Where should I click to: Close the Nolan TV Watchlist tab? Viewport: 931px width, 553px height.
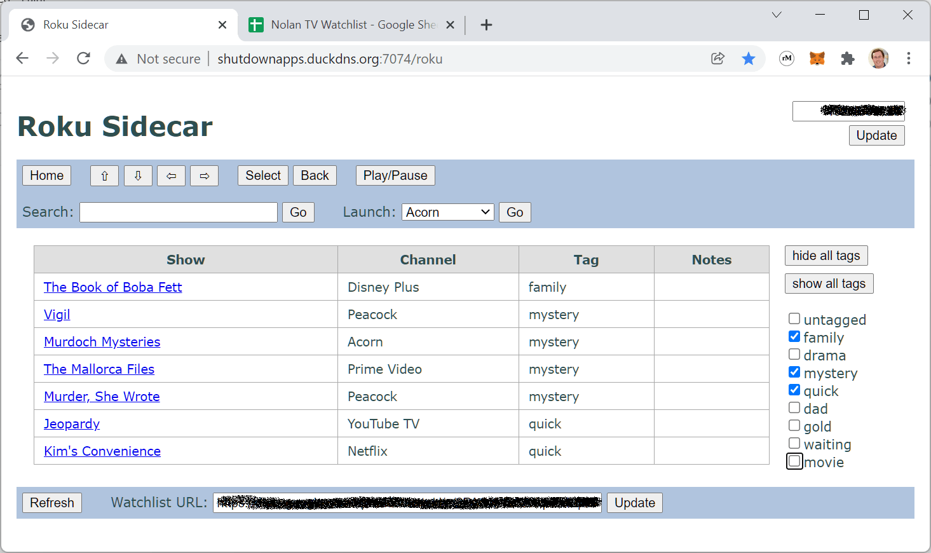(450, 25)
